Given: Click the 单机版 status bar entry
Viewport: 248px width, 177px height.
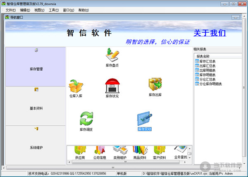Looking at the screenshot, I should click(x=122, y=174).
